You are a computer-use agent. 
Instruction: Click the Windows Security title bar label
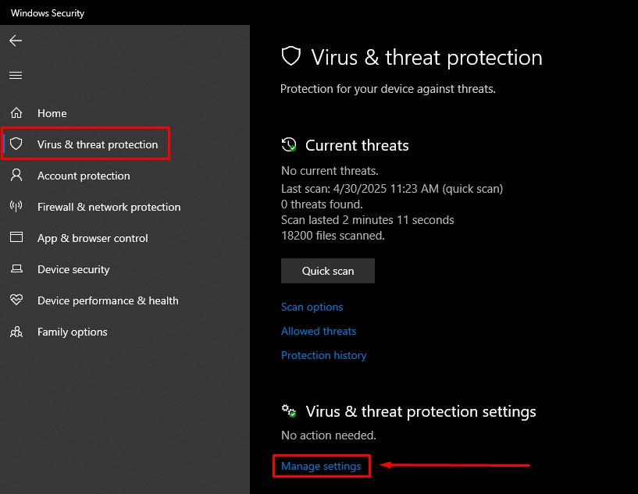tap(48, 12)
